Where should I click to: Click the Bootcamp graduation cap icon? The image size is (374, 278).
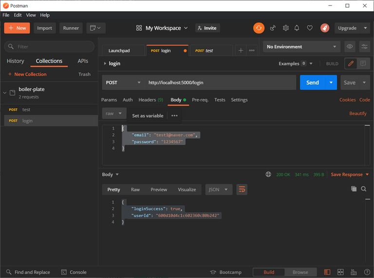213,272
